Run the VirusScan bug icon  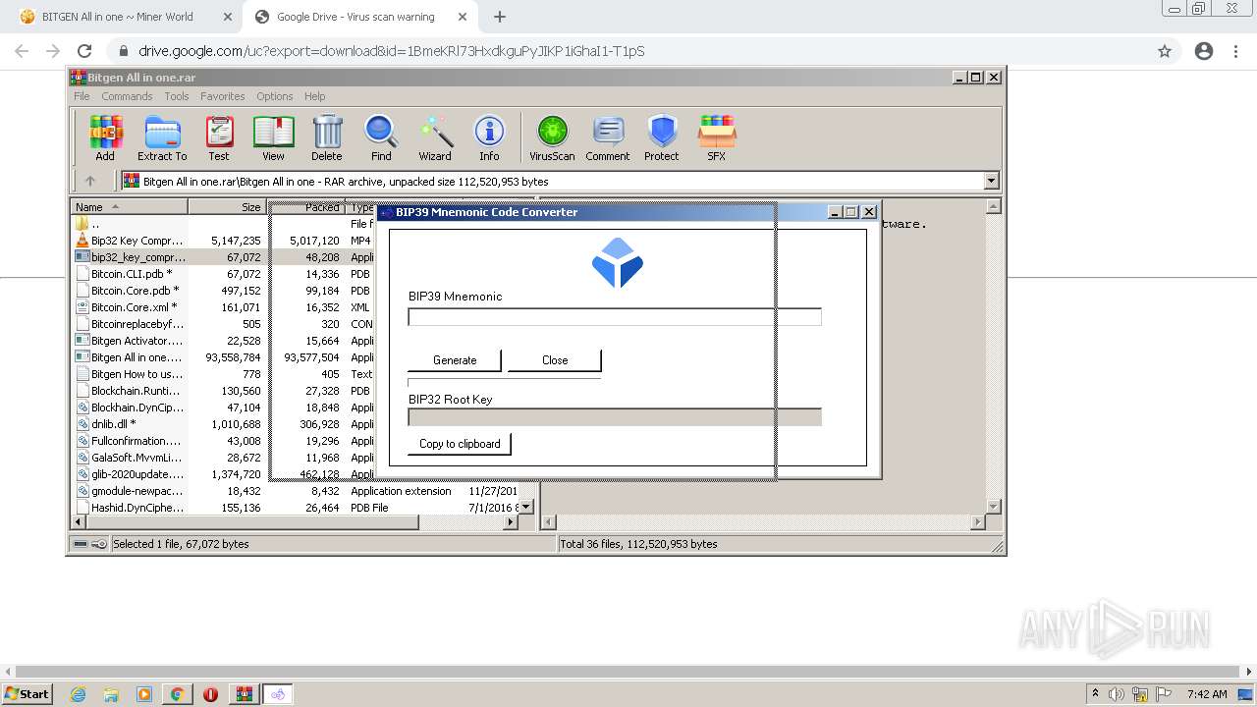[x=552, y=137]
